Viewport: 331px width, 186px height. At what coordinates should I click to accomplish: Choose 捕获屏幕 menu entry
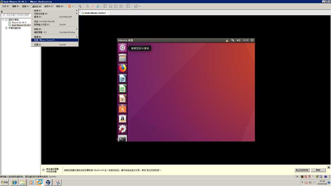55,32
